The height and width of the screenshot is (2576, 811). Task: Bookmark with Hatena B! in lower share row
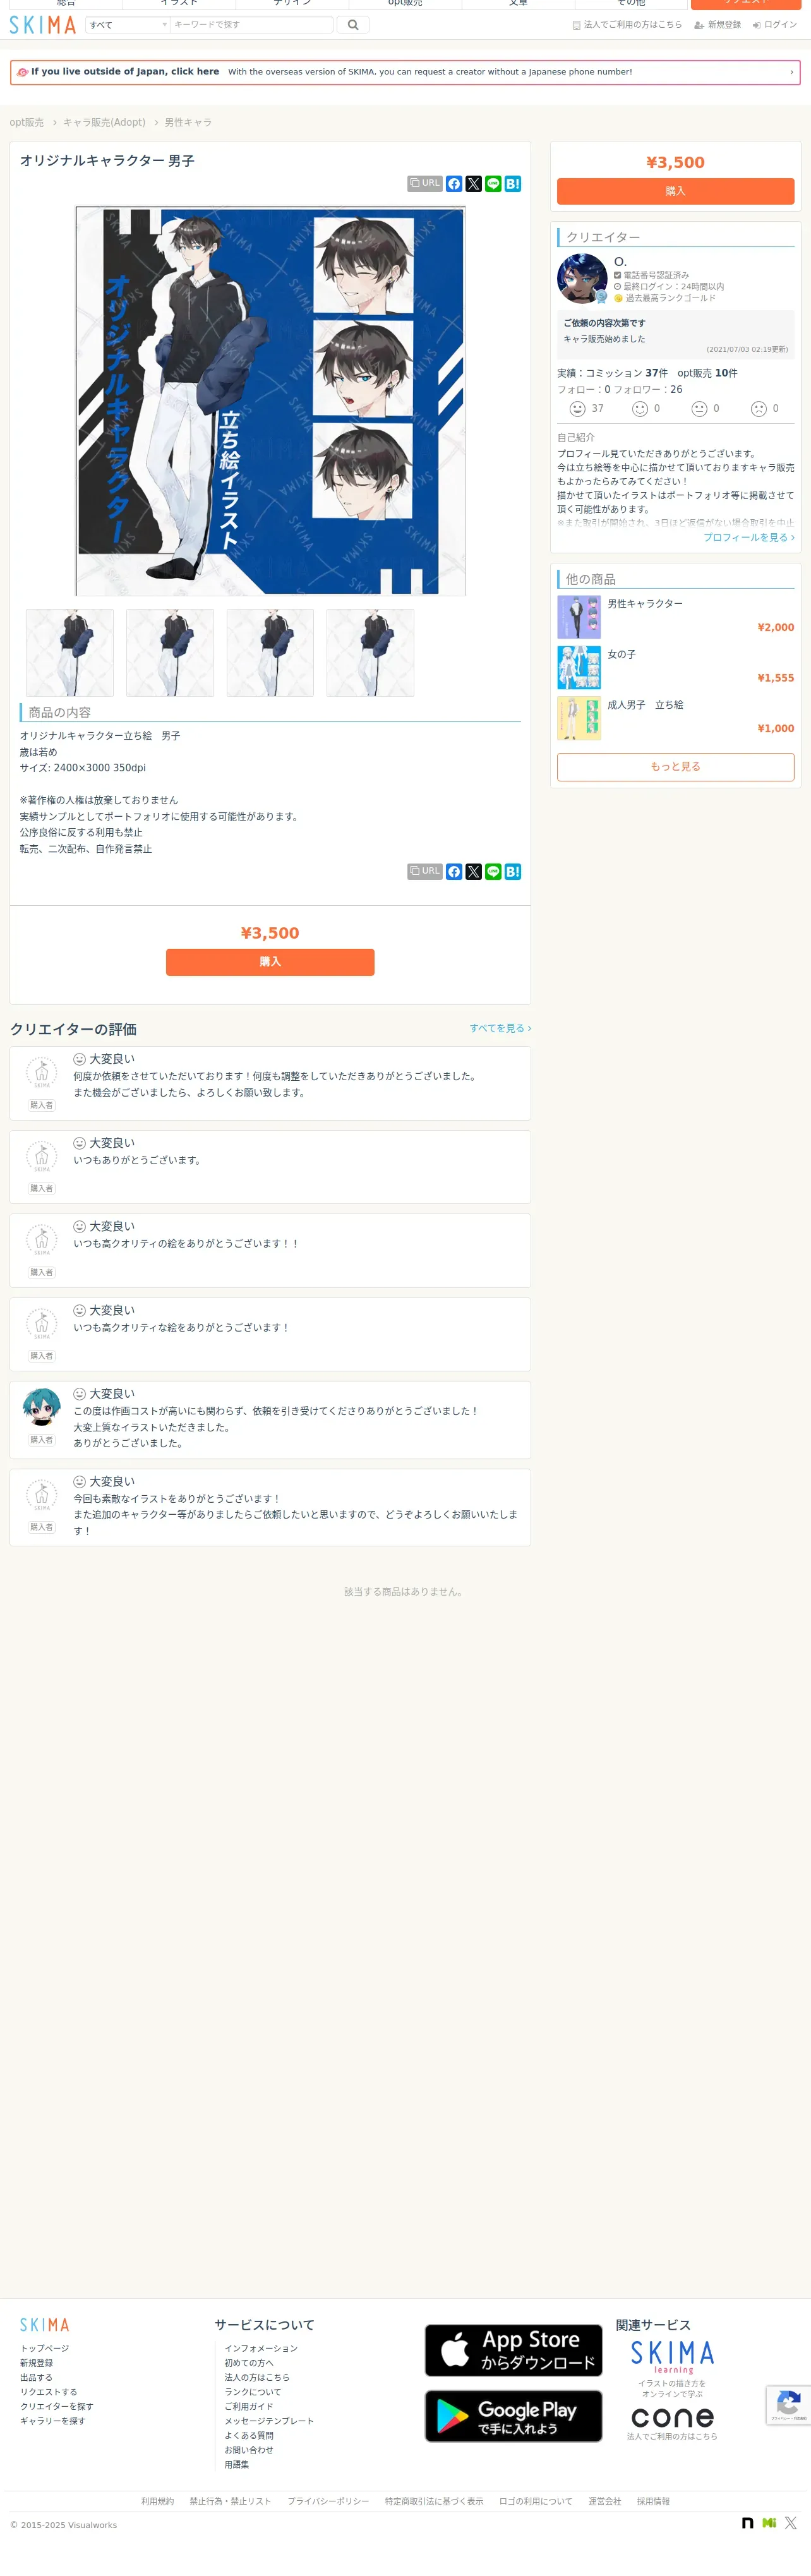tap(513, 872)
